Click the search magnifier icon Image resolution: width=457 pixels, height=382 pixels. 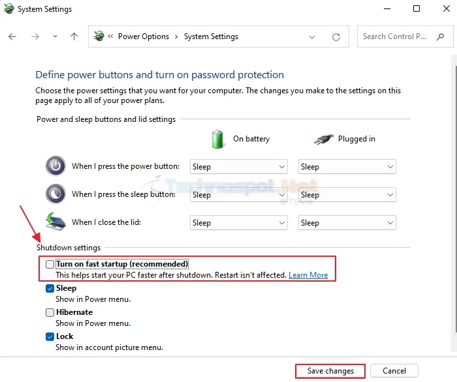pyautogui.click(x=441, y=37)
